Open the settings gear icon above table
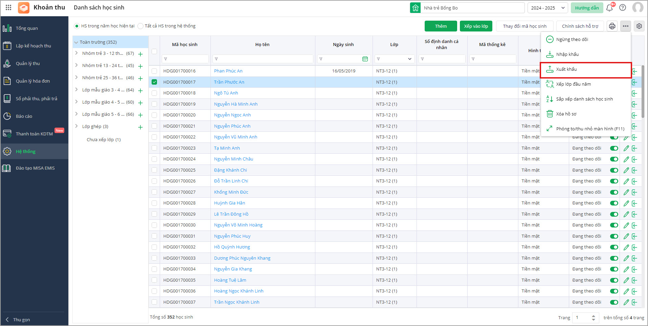This screenshot has width=648, height=326. (x=639, y=26)
